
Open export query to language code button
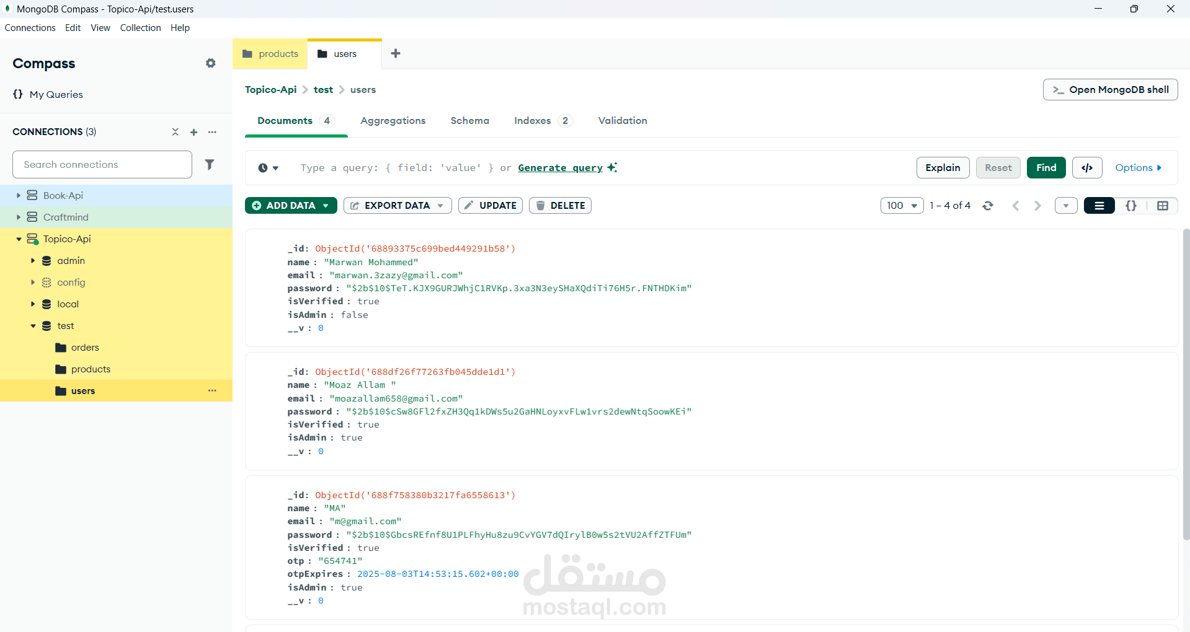pyautogui.click(x=1087, y=167)
